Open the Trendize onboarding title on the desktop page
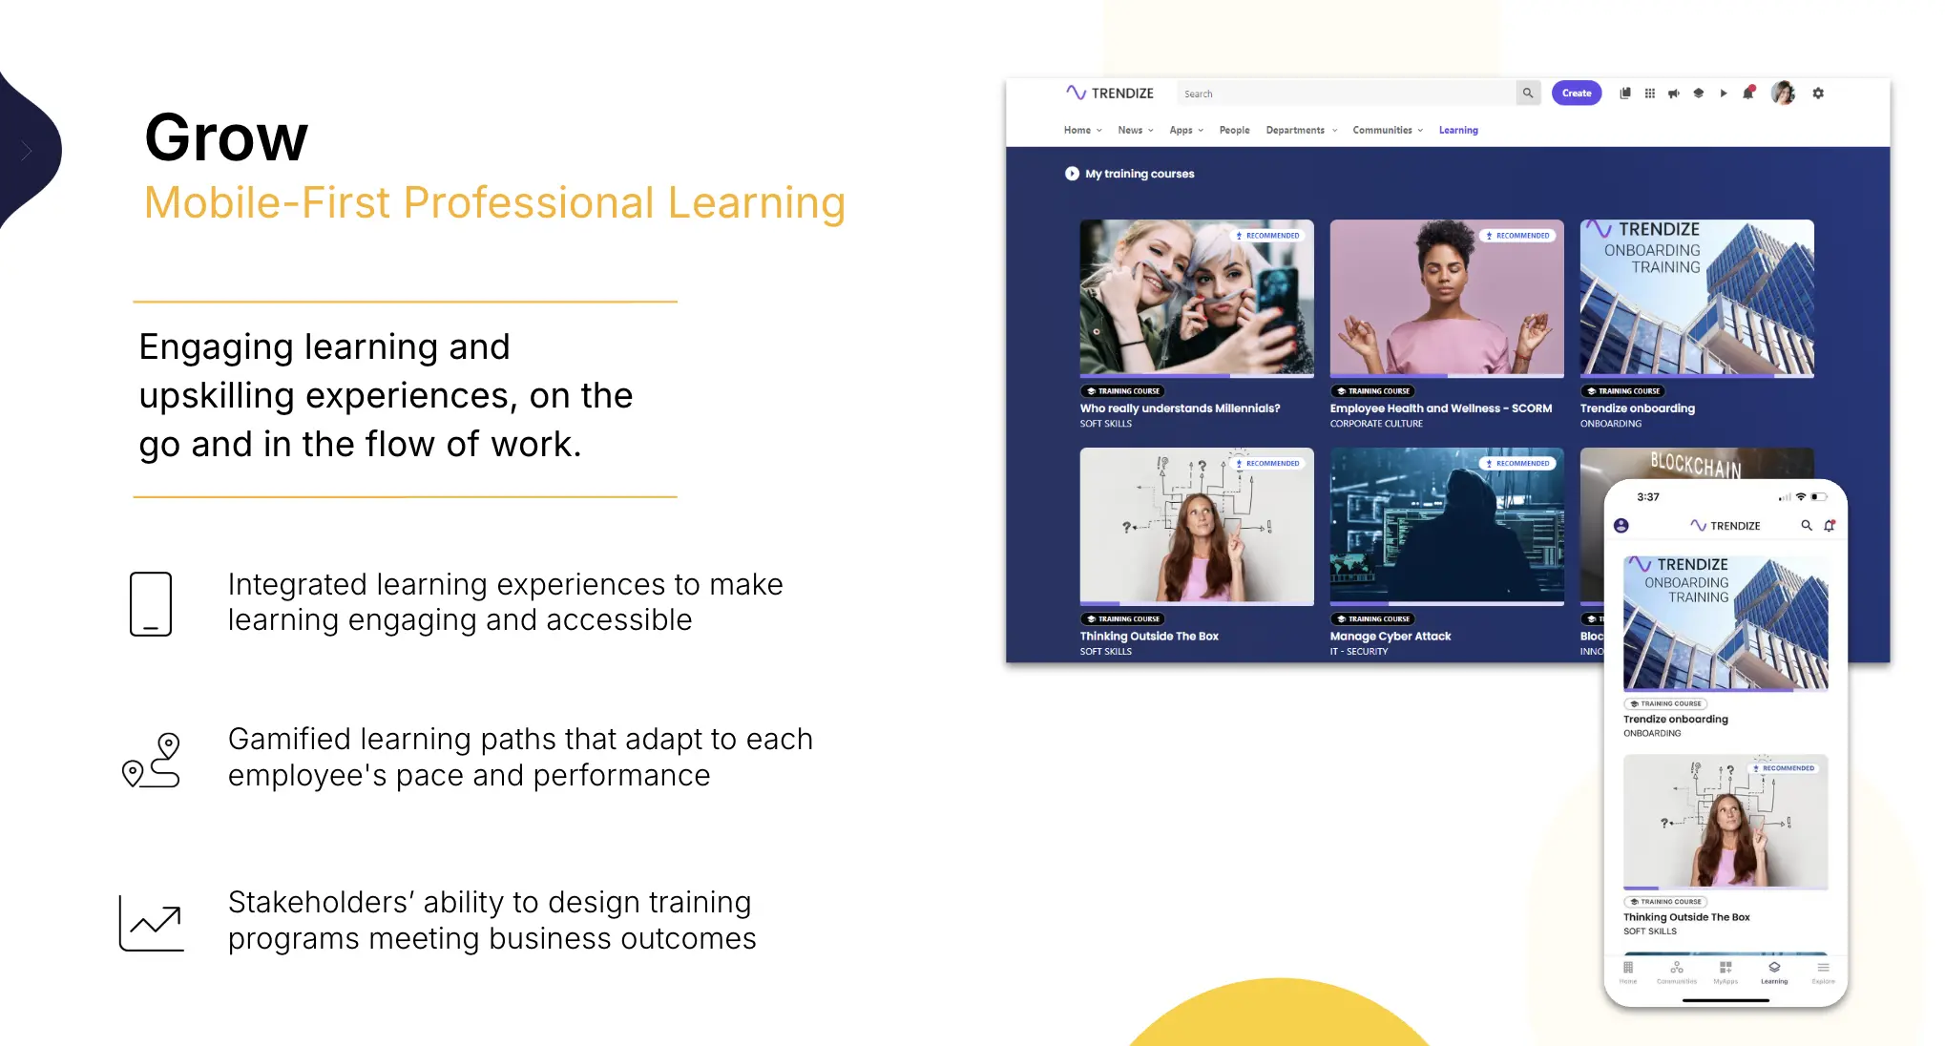This screenshot has width=1945, height=1046. [x=1638, y=408]
